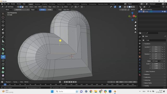167x94 pixels.
Task: Select the Measure tool
Action: 3,41
